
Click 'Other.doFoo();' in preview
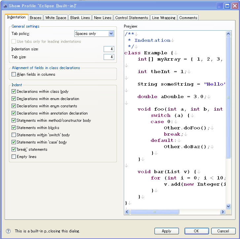coord(187,128)
